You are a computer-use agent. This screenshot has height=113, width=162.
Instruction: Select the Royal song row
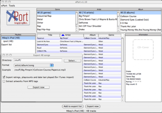(79, 48)
